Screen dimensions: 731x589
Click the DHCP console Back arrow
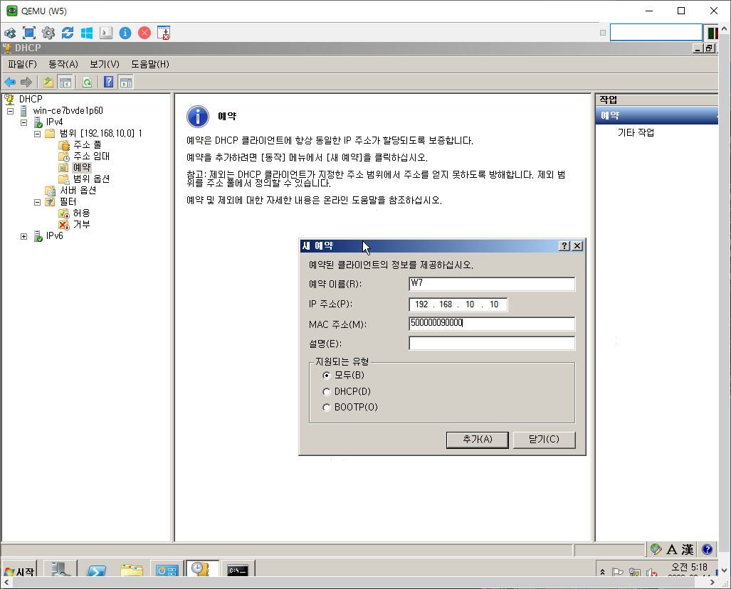10,83
